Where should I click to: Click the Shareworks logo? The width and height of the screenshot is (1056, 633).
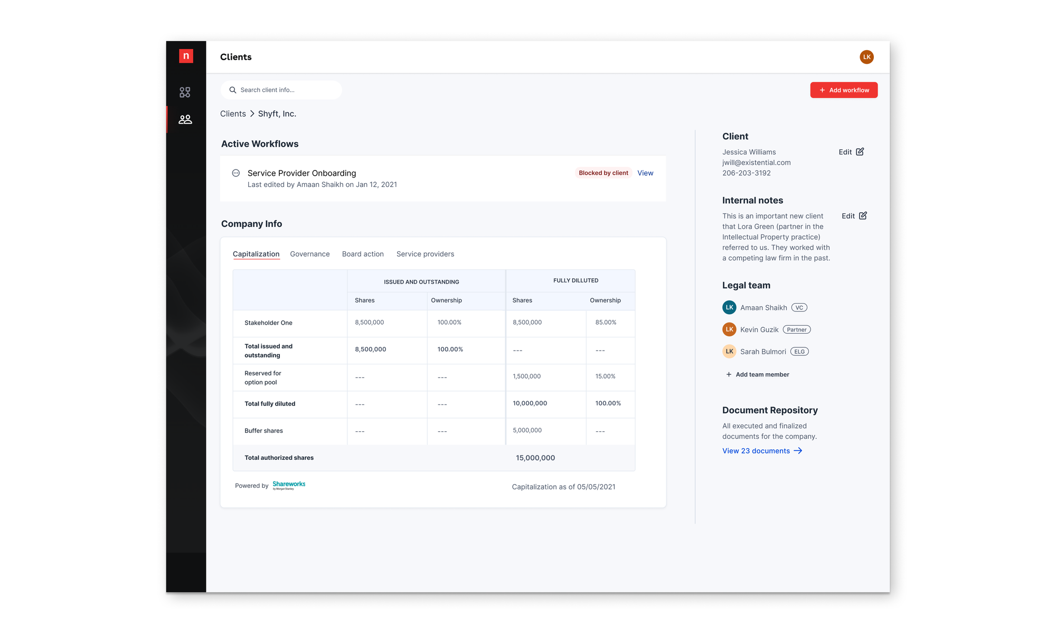(289, 485)
